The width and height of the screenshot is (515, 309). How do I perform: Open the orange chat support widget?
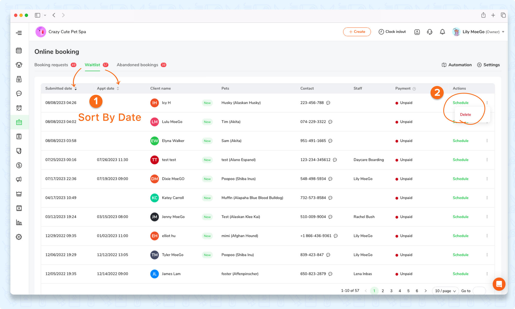(x=499, y=284)
